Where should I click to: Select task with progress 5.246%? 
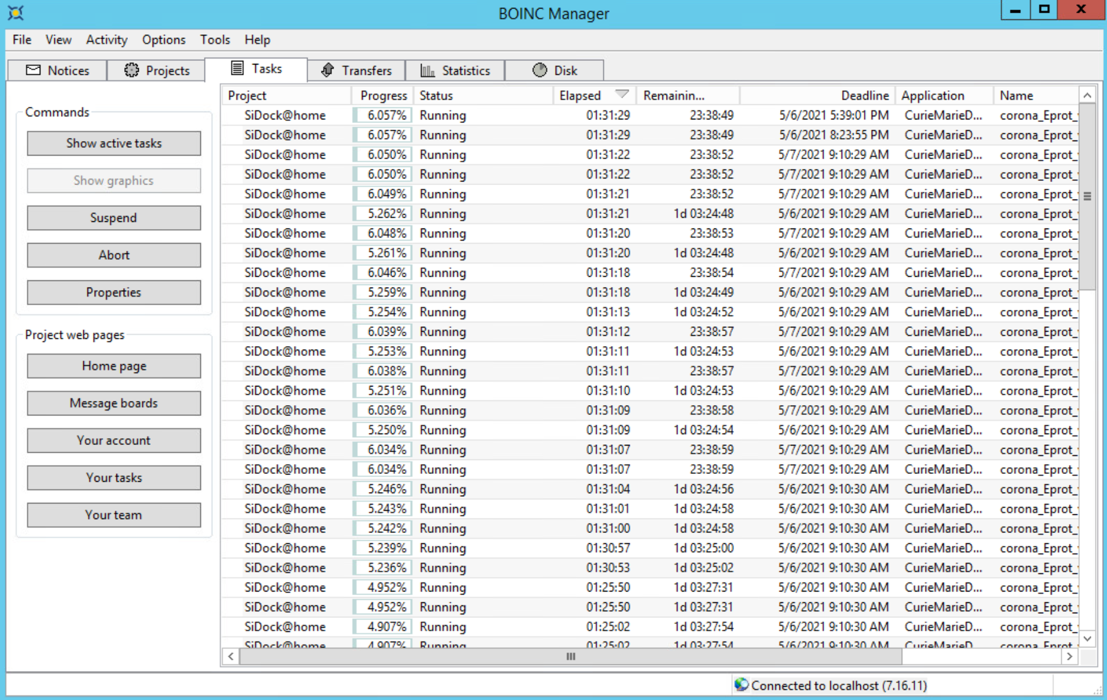(x=650, y=489)
